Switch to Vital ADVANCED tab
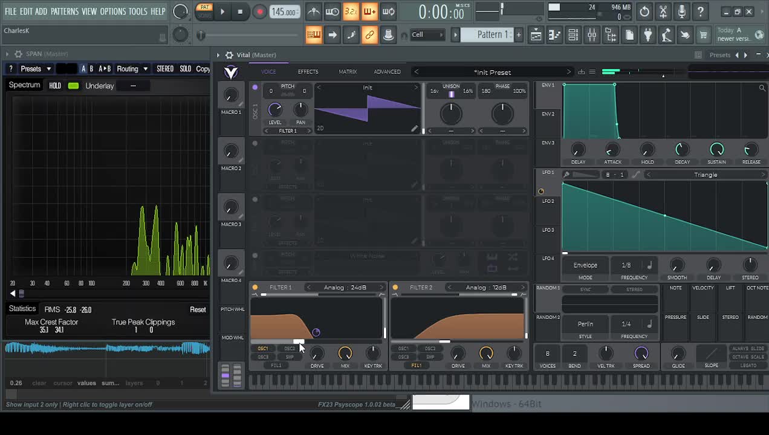This screenshot has height=435, width=769. (387, 72)
